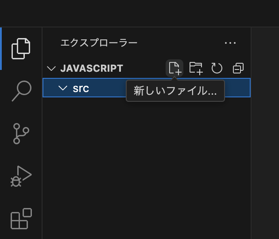The height and width of the screenshot is (239, 279).
Task: Refresh the Explorer file tree
Action: [x=217, y=68]
